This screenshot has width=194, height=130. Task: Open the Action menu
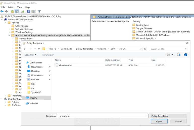(x=11, y=7)
